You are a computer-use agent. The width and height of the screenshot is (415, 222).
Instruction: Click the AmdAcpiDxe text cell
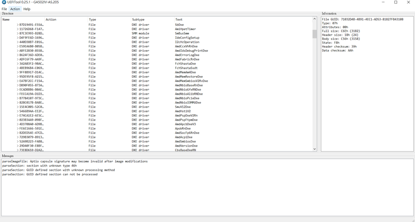(x=184, y=137)
